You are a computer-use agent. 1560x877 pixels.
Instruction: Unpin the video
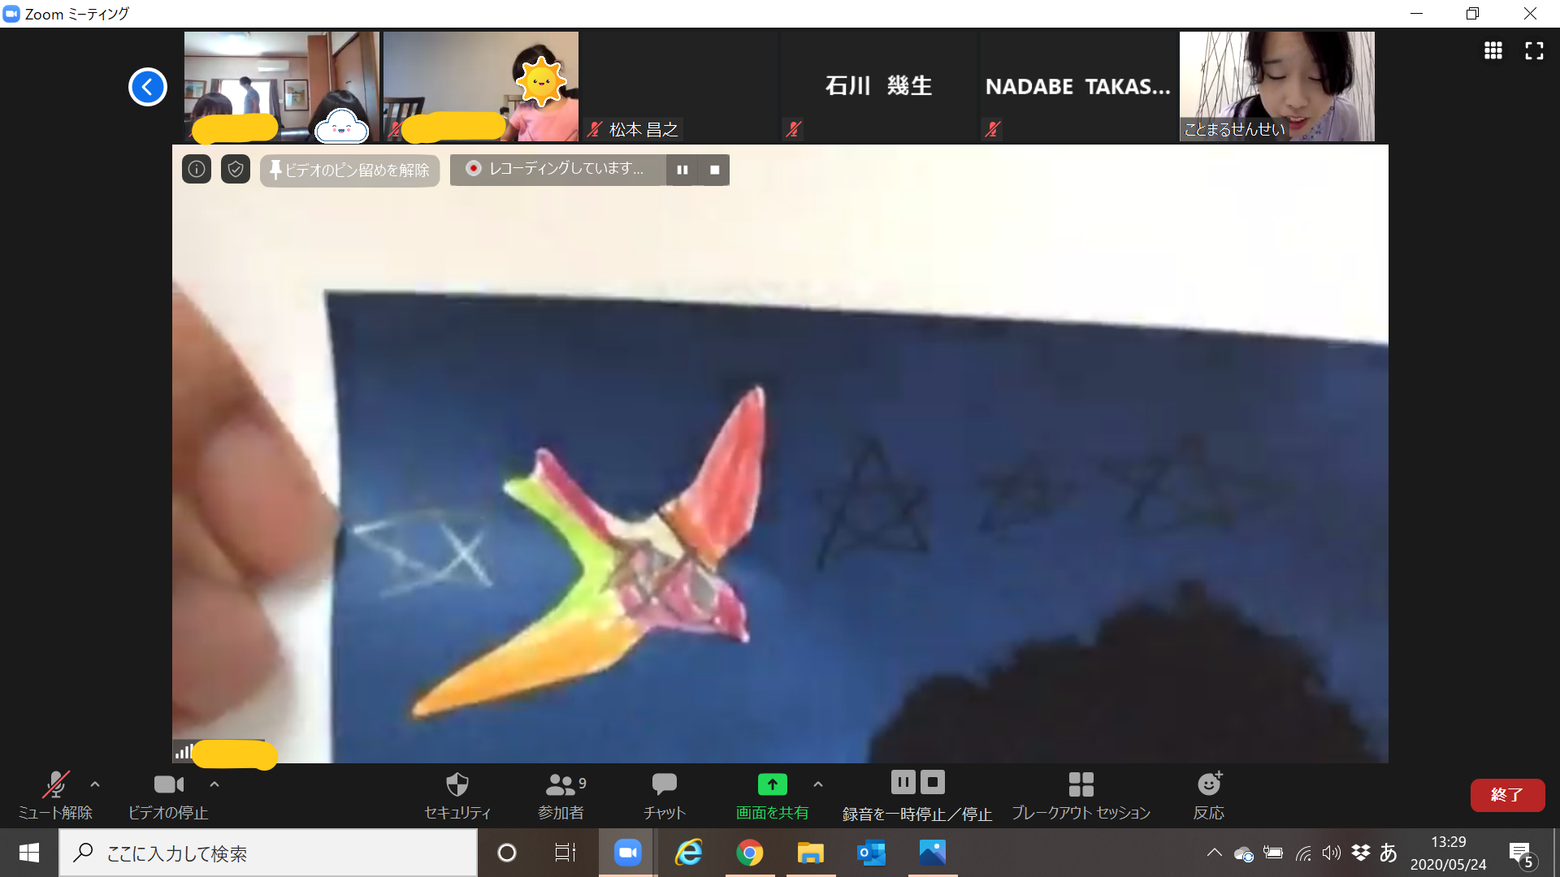(x=349, y=170)
